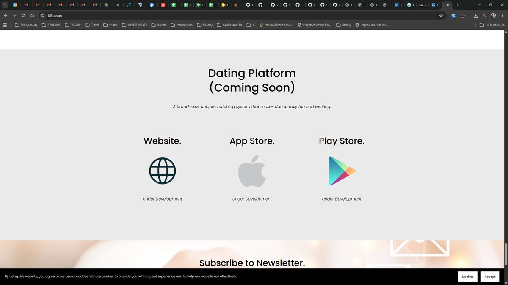Click Under Development text below Play Store
Viewport: 508px width, 285px height.
click(x=342, y=199)
